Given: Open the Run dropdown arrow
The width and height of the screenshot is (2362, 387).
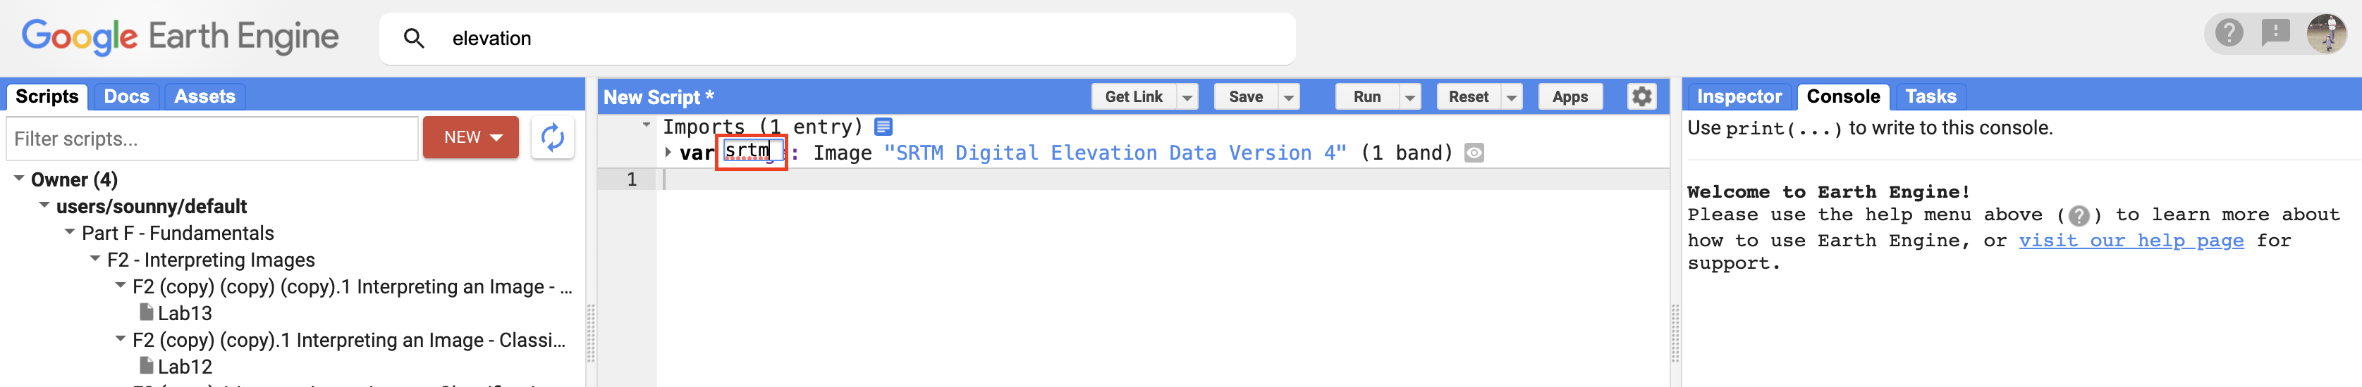Looking at the screenshot, I should tap(1410, 97).
